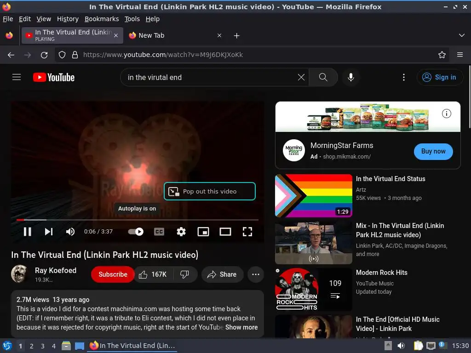Toggle closed captions on the video

click(x=159, y=232)
